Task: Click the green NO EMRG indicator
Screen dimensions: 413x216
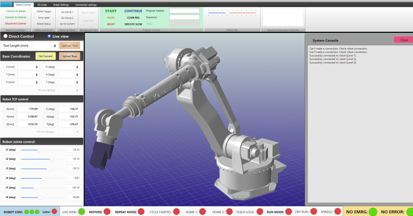Action: point(373,212)
